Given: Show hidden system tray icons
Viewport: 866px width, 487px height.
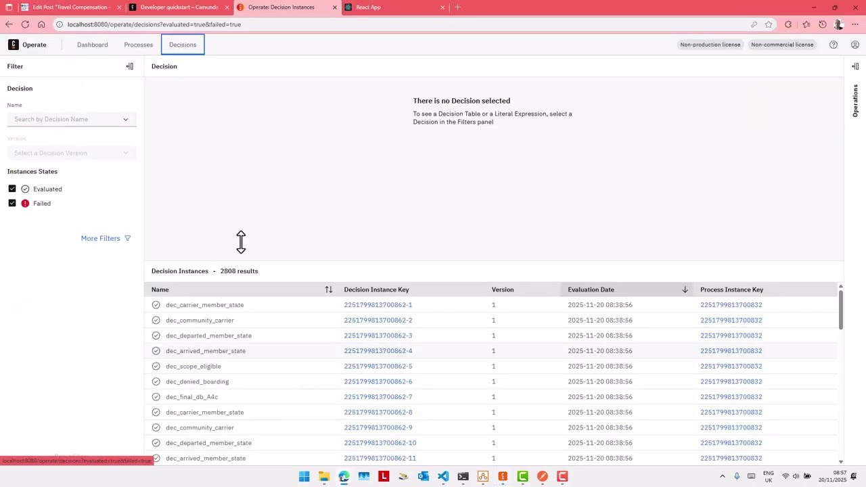Looking at the screenshot, I should (x=722, y=476).
